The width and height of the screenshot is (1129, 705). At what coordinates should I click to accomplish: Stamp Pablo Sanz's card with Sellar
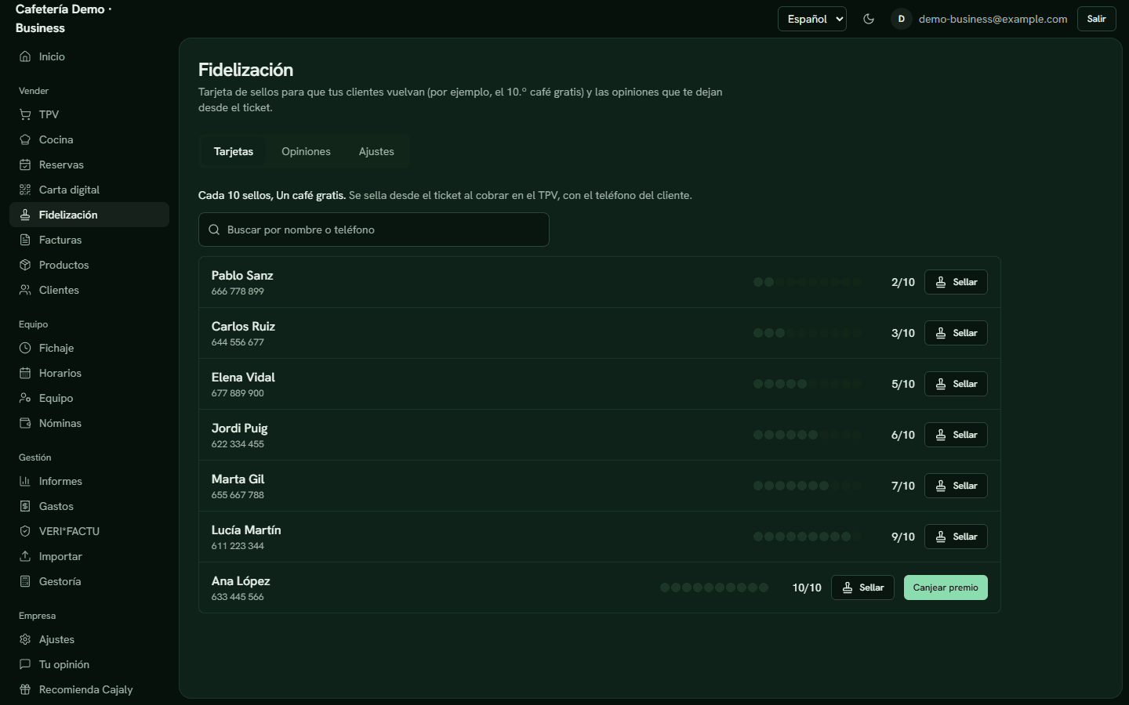(956, 282)
